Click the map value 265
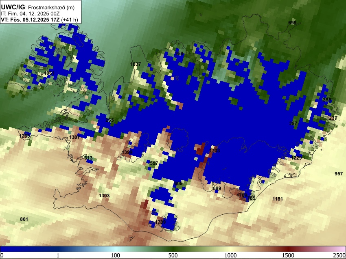Screen dimensions: 346x259 [x=109, y=120]
